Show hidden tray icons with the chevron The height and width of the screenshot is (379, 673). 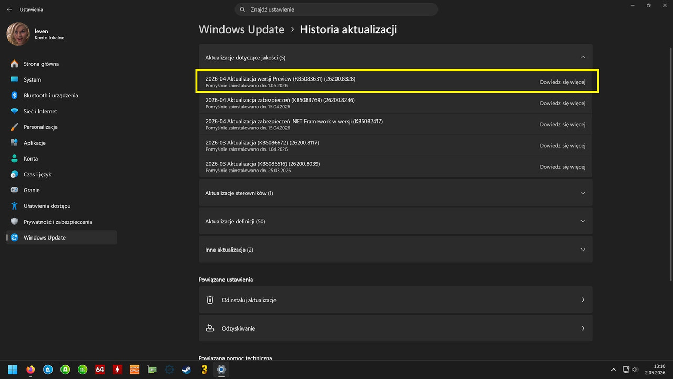coord(613,370)
